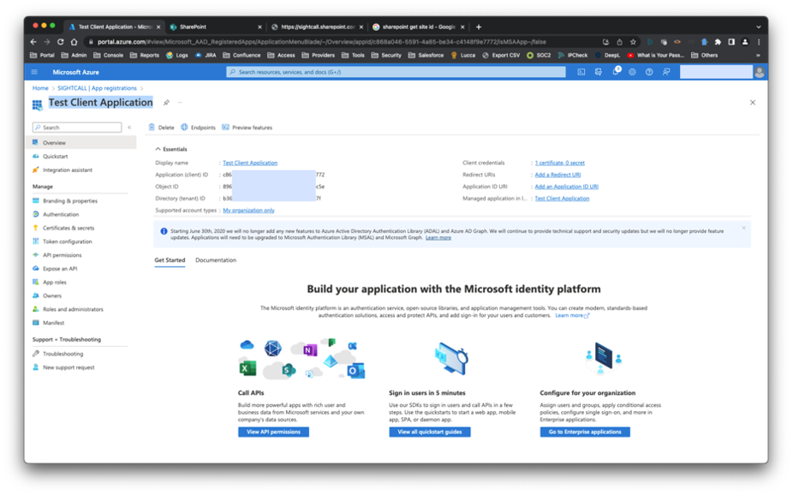Screen dimensions: 793x495
Task: Open Integration assistant in the sidebar
Action: (68, 170)
